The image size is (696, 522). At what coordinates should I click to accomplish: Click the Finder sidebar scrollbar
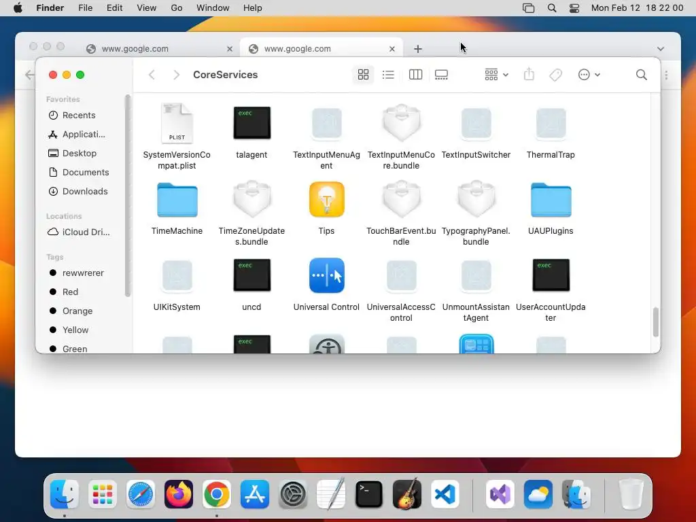128,195
